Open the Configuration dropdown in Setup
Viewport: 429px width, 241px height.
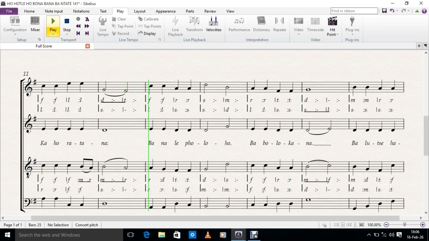15,26
